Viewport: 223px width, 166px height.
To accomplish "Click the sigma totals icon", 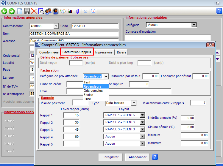I will [85, 11].
